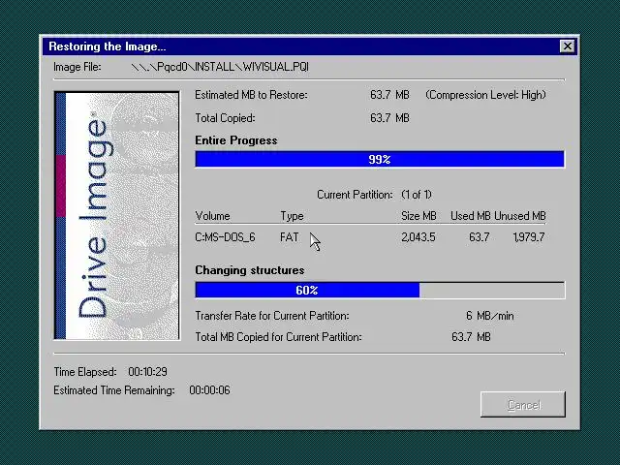Click the Entire Progress heading
Image resolution: width=620 pixels, height=465 pixels.
[x=236, y=140]
